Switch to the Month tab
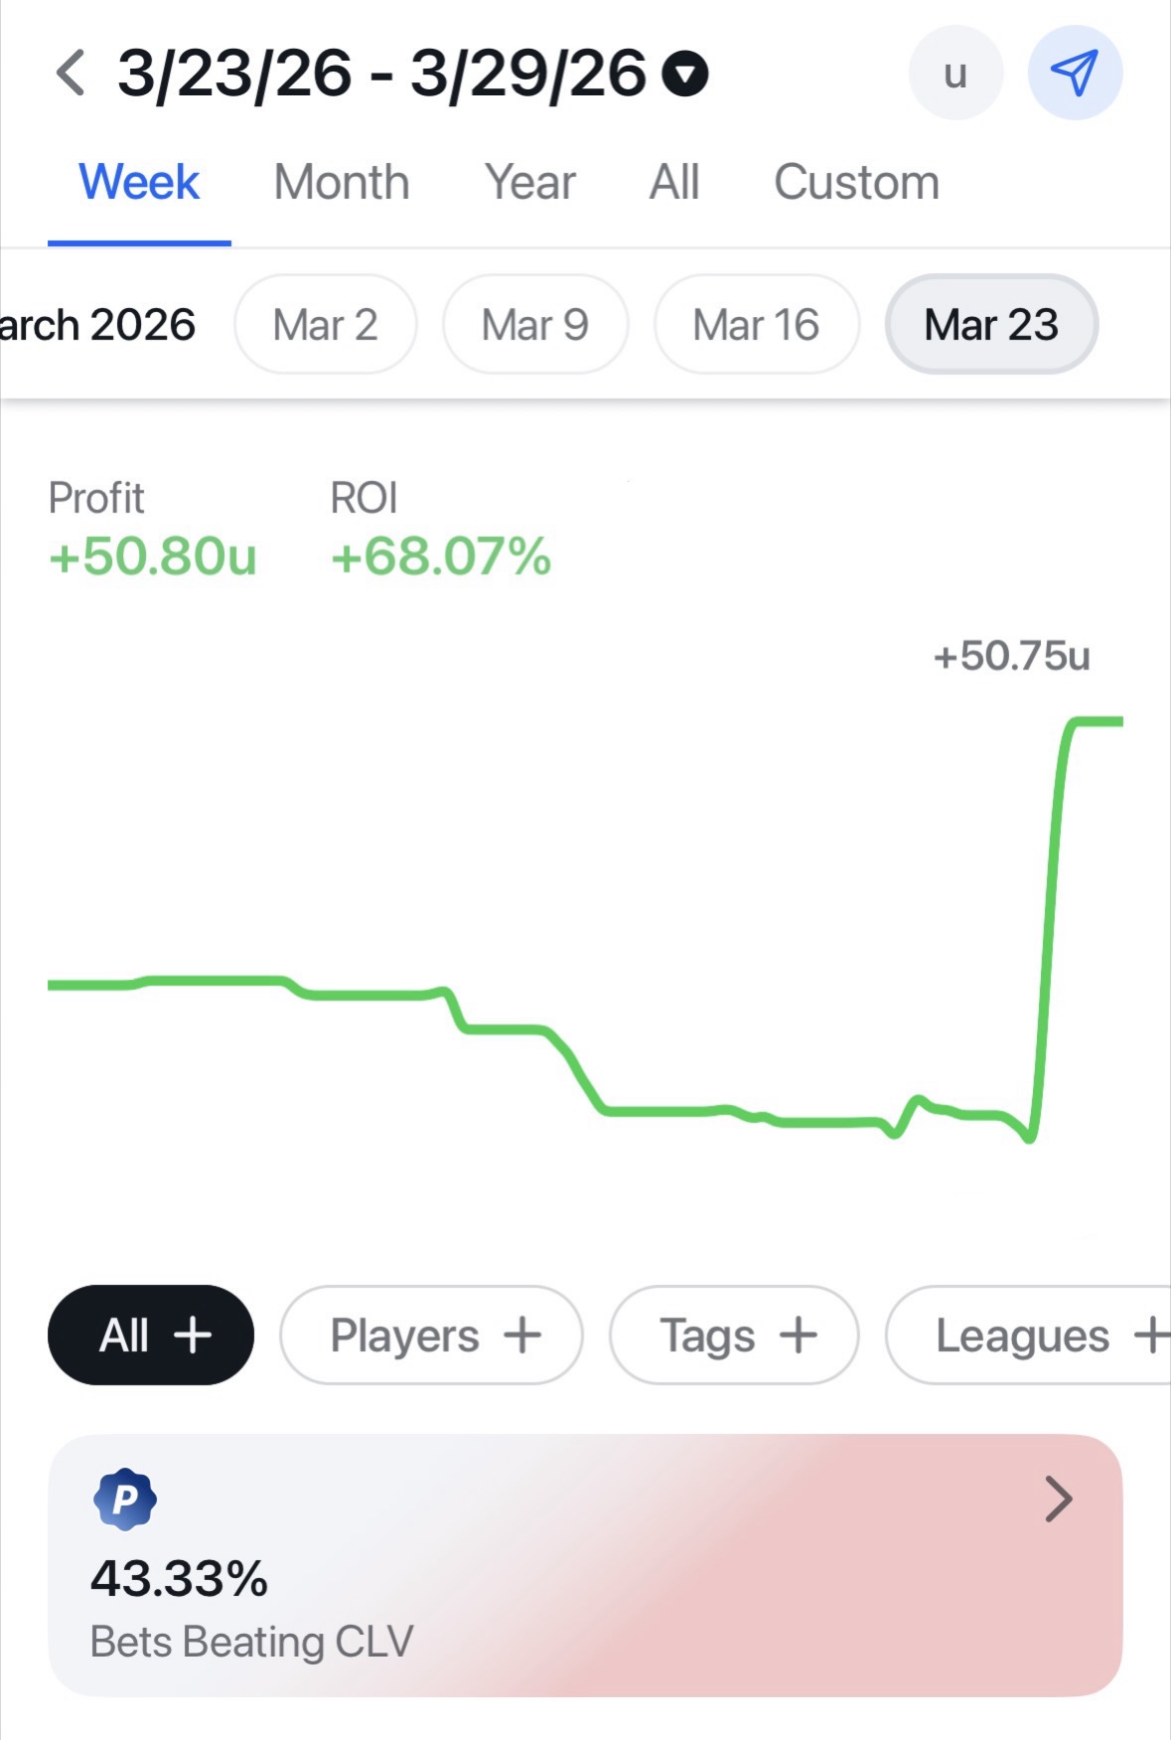The width and height of the screenshot is (1171, 1740). pyautogui.click(x=342, y=183)
